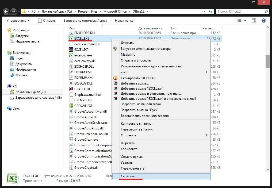Click the GROOVE.EXE icon

tap(71, 106)
